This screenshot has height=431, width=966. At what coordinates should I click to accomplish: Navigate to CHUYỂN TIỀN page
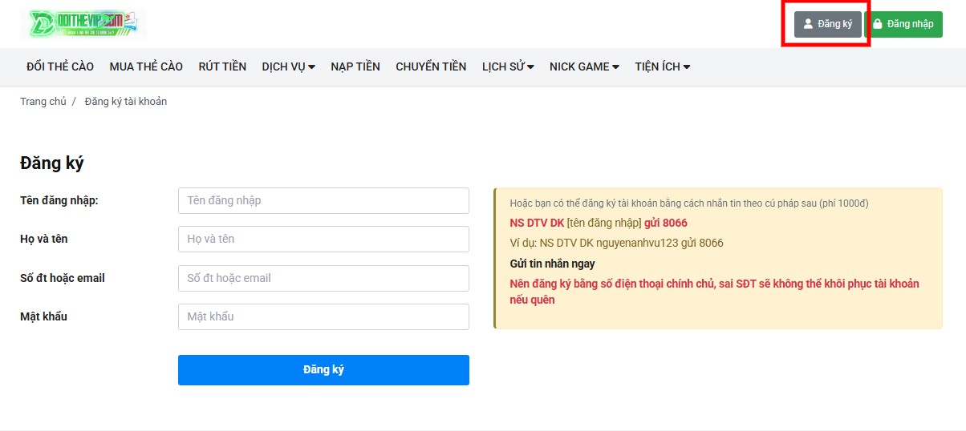(431, 66)
